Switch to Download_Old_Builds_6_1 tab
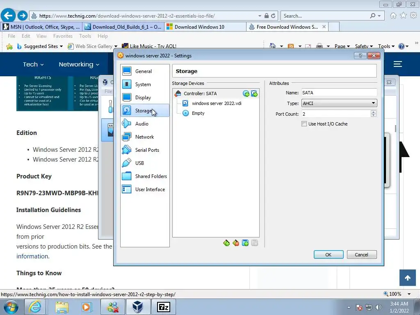Viewport: 420px width, 315px height. coord(123,27)
